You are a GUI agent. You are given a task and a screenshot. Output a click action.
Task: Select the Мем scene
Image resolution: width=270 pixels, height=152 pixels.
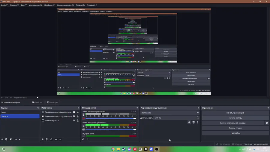20,112
